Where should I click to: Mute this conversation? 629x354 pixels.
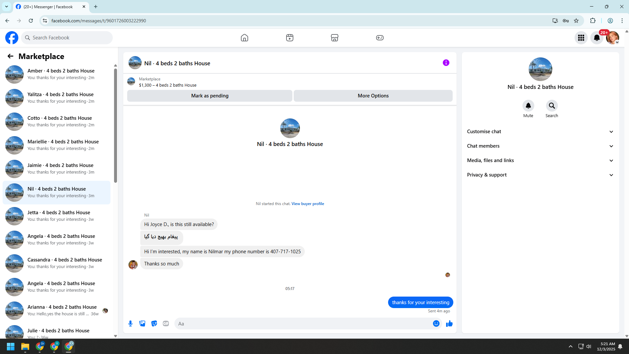(x=528, y=106)
